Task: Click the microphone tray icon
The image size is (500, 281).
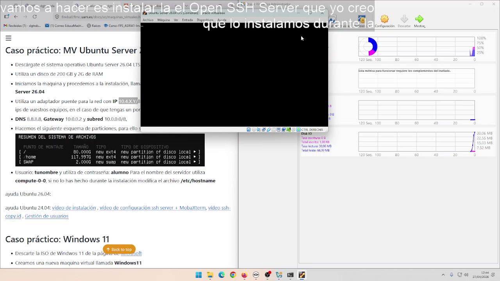Action: (452, 275)
